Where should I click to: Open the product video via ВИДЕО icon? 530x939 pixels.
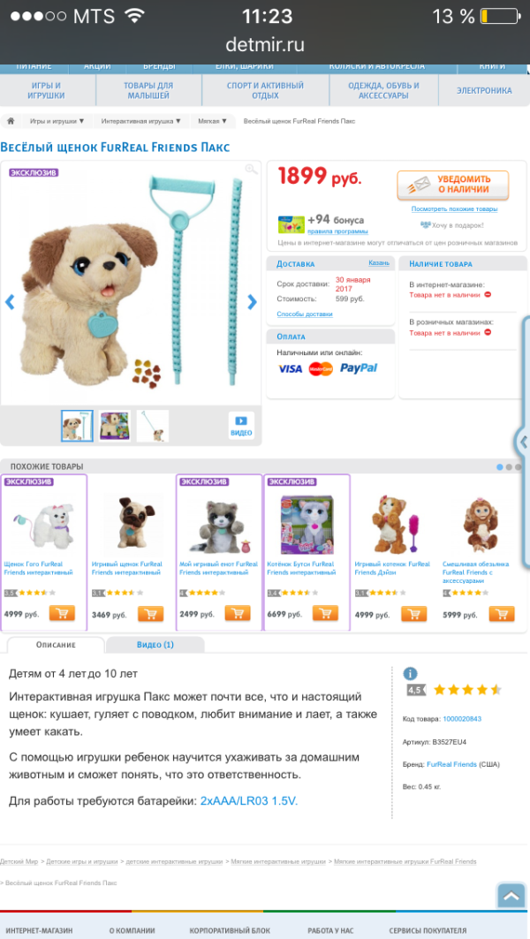[x=241, y=426]
